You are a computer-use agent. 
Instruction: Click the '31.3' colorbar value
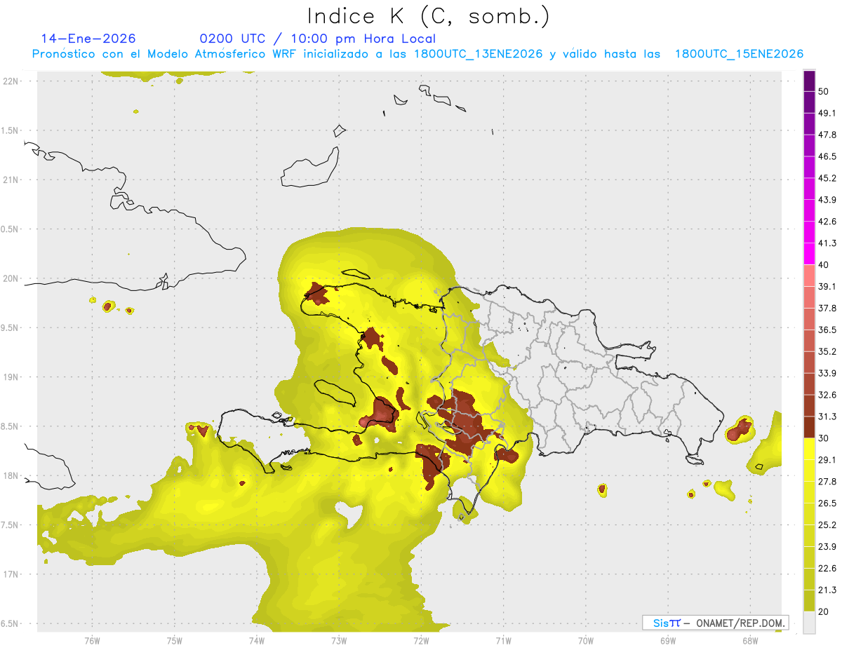[x=827, y=417]
